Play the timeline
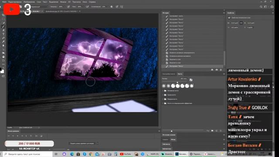Image resolution: width=279 pixels, height=157 pixels. tap(17, 136)
